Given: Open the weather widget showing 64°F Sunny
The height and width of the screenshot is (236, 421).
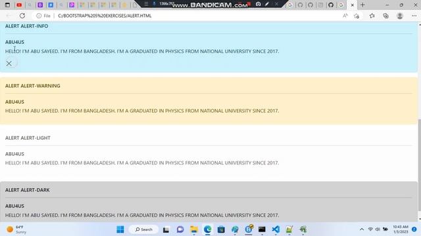Looking at the screenshot, I should coord(16,229).
